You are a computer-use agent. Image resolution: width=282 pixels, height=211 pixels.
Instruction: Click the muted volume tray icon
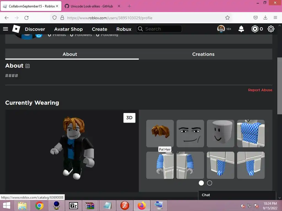pyautogui.click(x=243, y=206)
